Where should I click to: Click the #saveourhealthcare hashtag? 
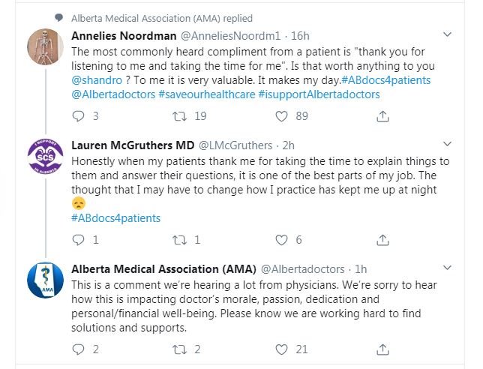pos(206,94)
